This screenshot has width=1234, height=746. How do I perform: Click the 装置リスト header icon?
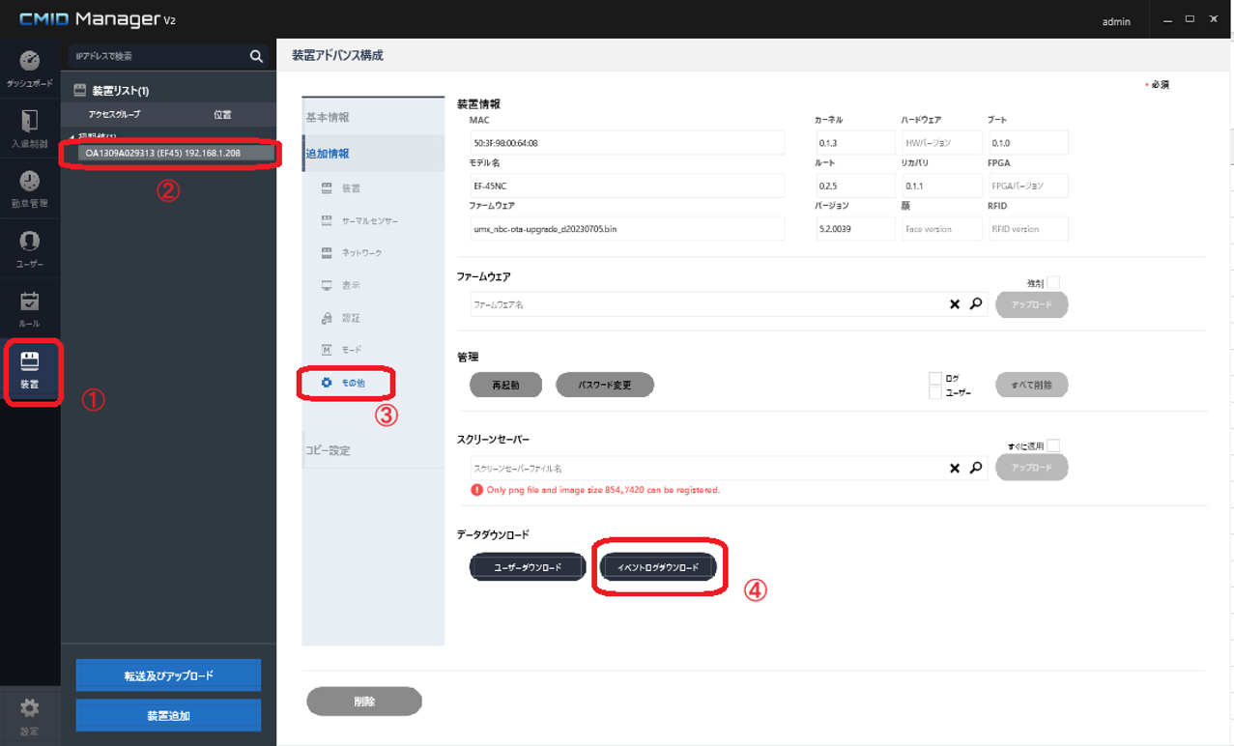80,90
